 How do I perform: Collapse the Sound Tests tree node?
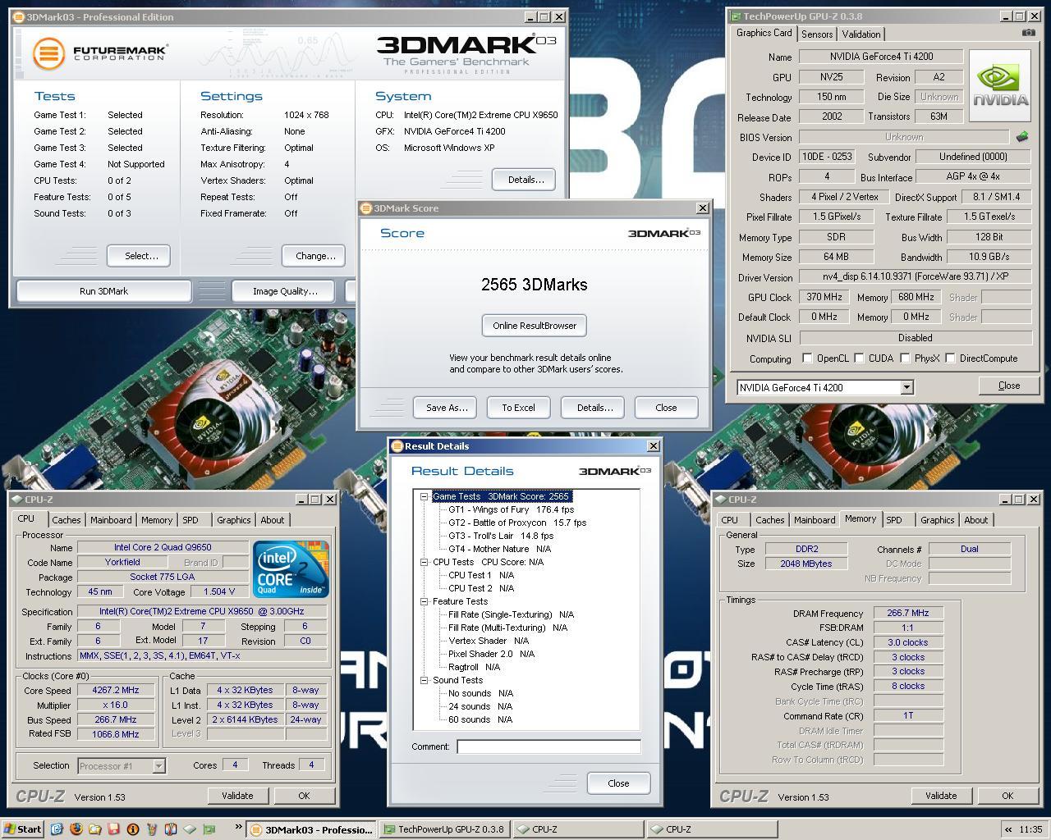pos(425,680)
